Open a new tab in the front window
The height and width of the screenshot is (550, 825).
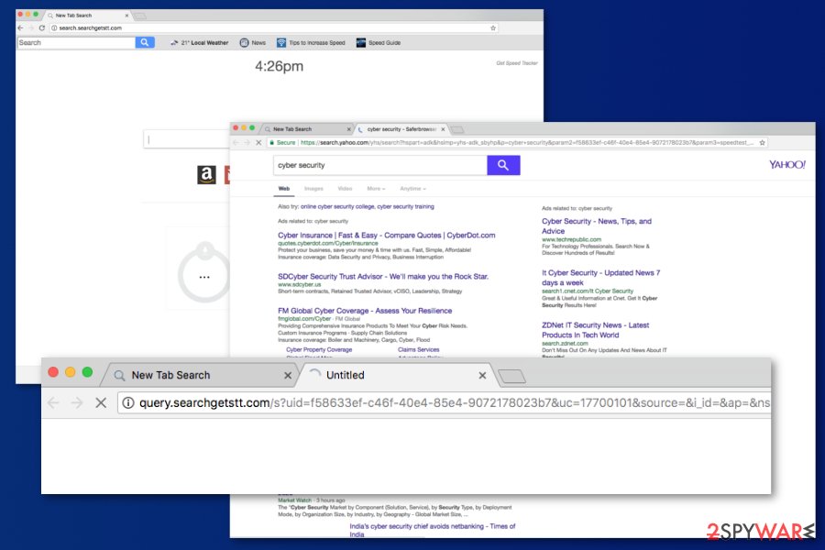511,376
